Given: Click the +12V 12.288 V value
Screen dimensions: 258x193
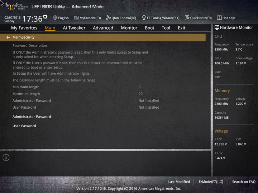Looking at the screenshot, I should 221,144.
